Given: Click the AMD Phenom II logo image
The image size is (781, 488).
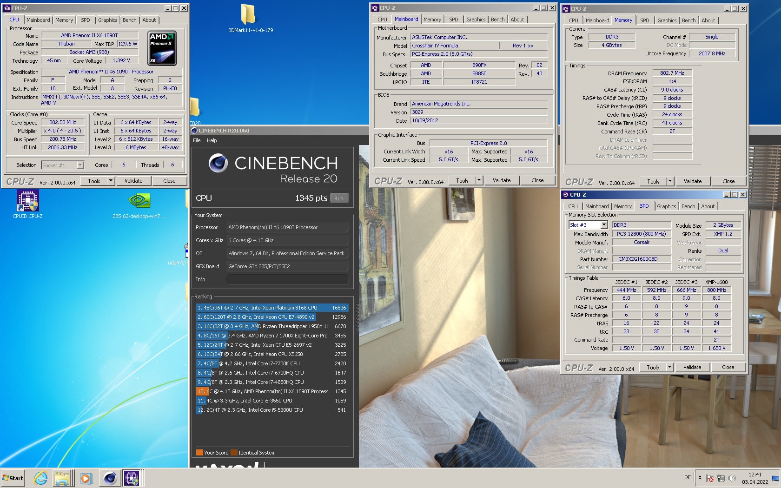Looking at the screenshot, I should tap(162, 48).
